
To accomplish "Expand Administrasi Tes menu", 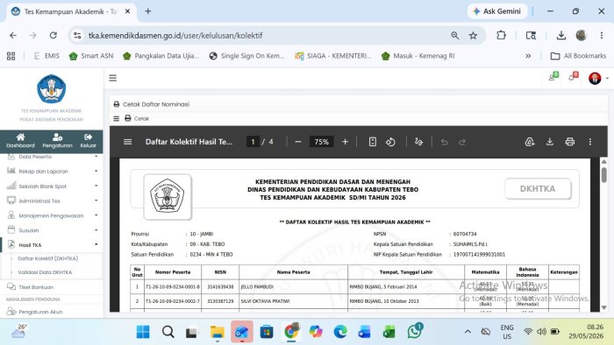I will 51,201.
